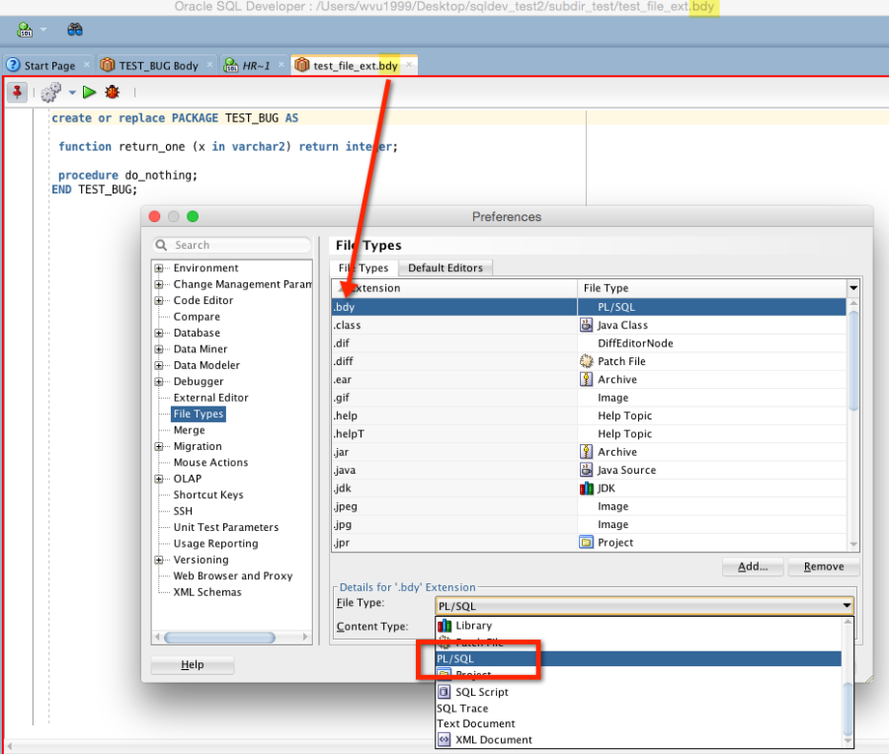Screen dimensions: 889x754
Task: Click the Help button in Preferences
Action: 193,665
